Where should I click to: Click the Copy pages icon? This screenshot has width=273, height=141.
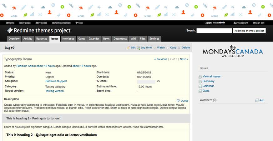(x=167, y=48)
